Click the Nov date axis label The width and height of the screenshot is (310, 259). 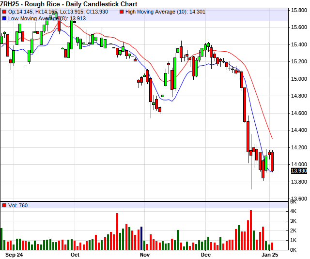click(145, 254)
